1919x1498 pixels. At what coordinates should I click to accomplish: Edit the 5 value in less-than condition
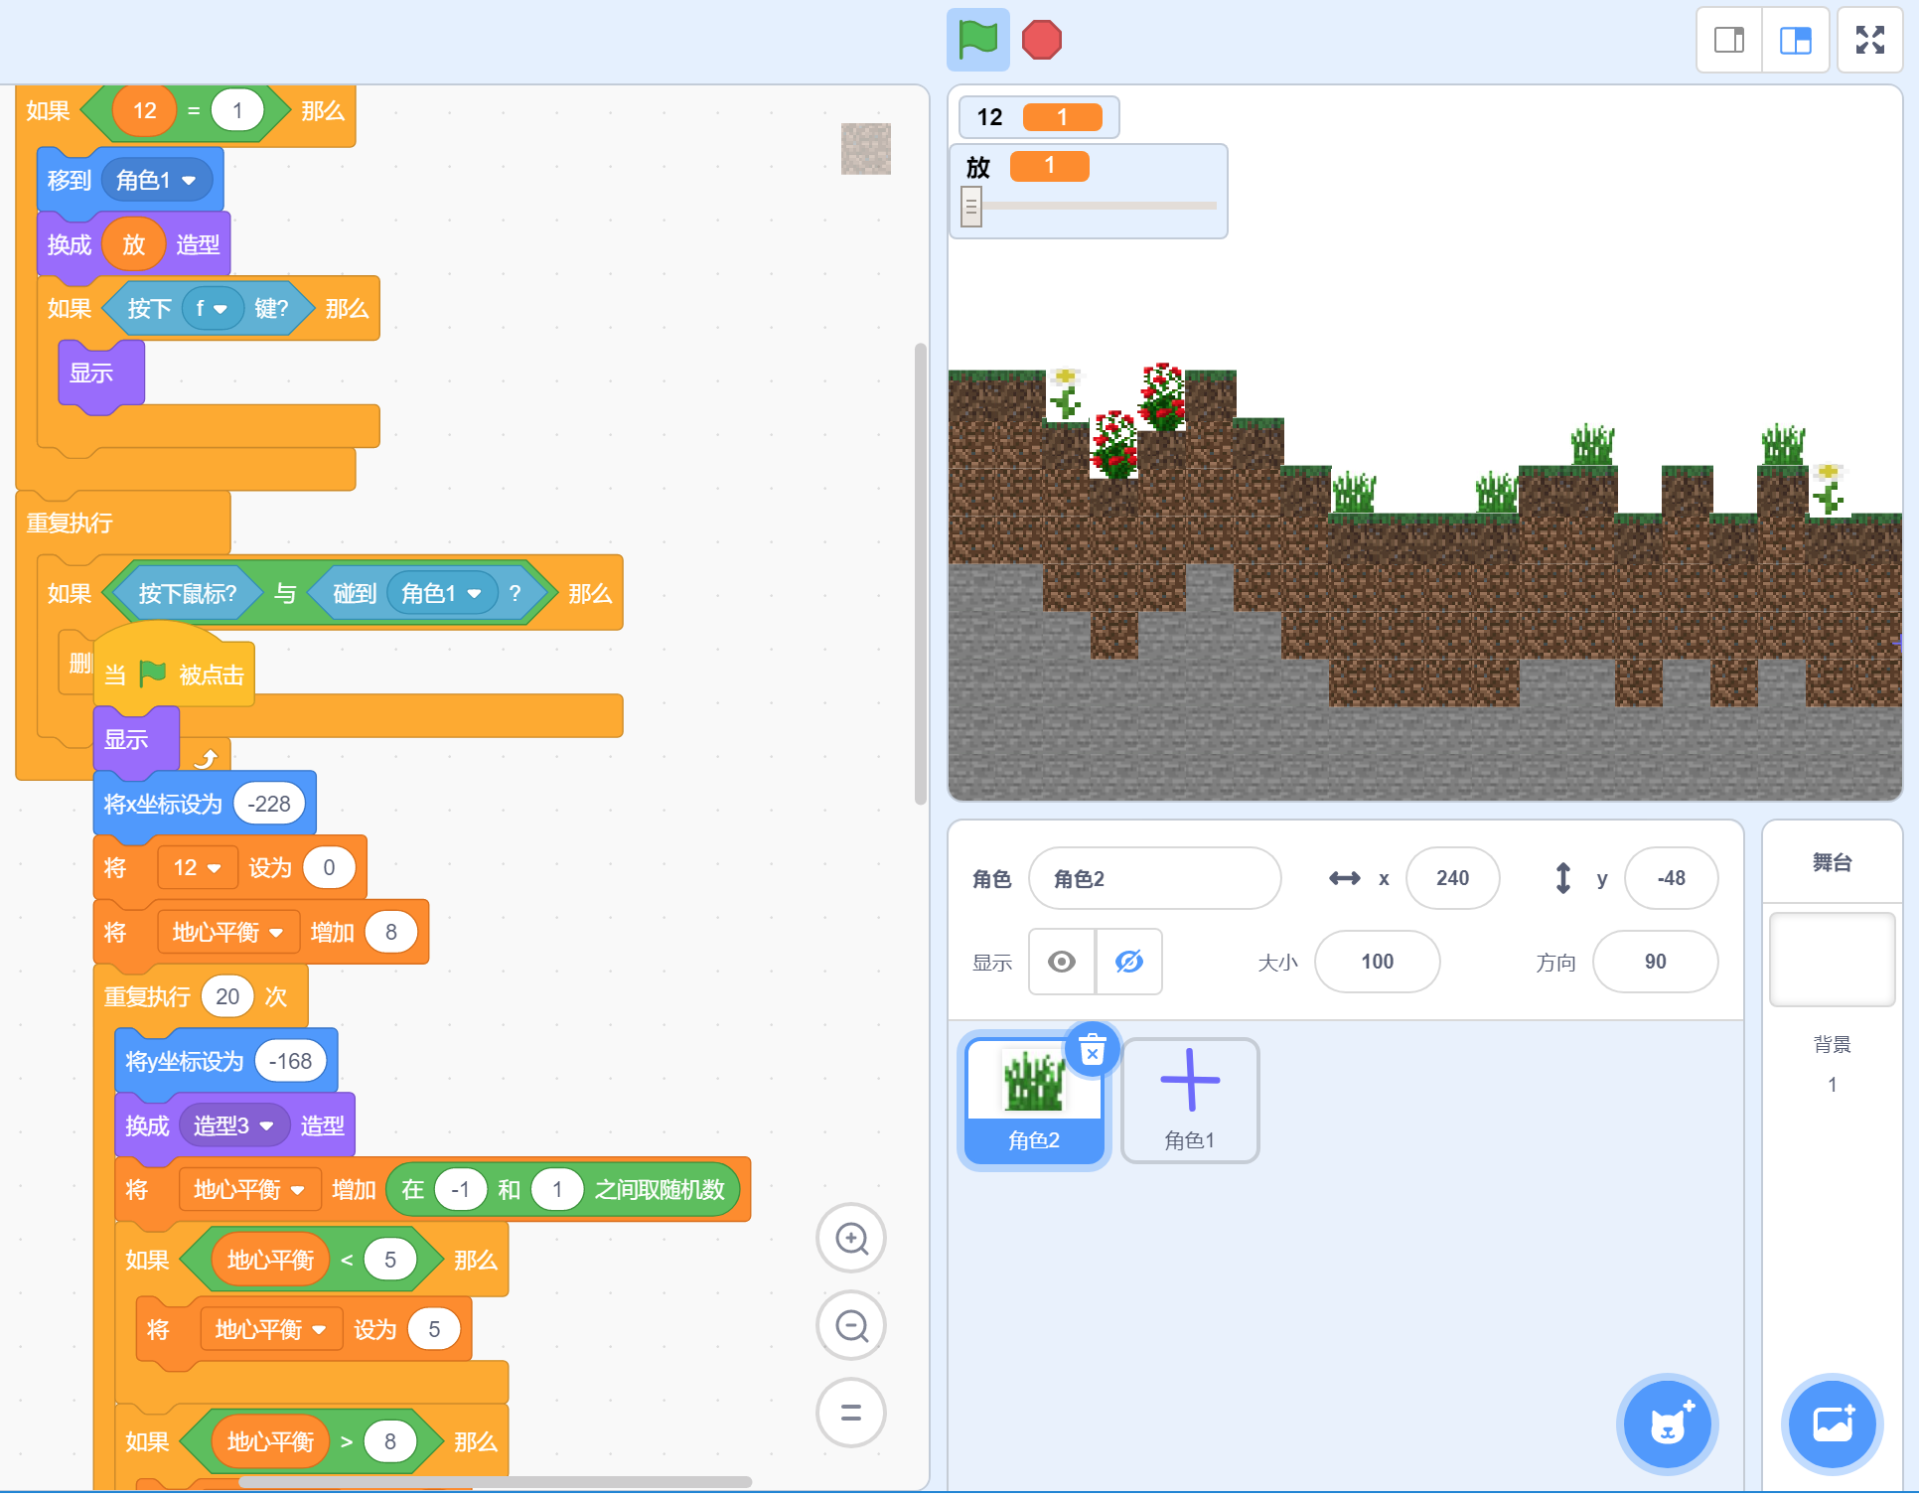390,1261
